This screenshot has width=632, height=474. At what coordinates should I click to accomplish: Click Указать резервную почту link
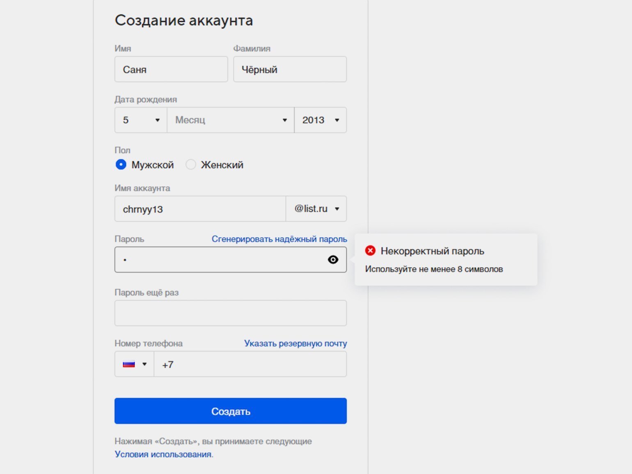(295, 343)
